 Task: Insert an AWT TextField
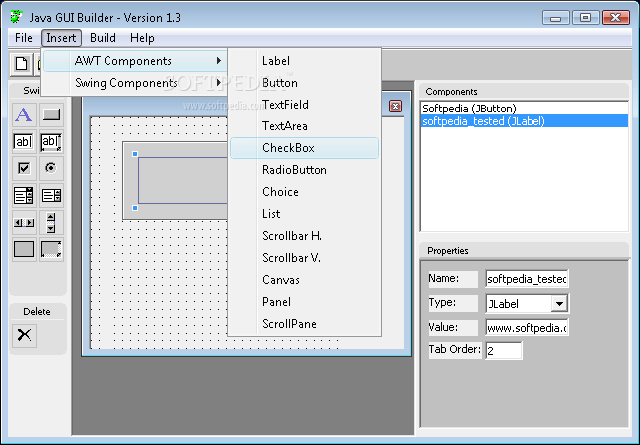[x=305, y=105]
